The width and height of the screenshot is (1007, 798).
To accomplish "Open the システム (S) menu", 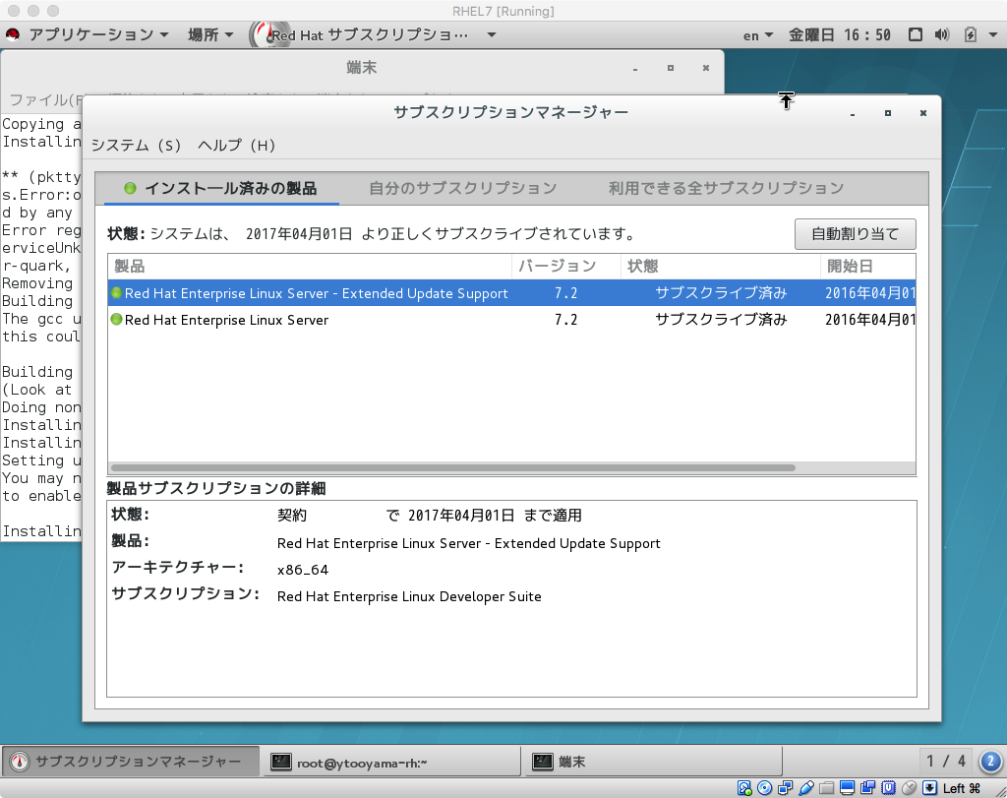I will [136, 146].
